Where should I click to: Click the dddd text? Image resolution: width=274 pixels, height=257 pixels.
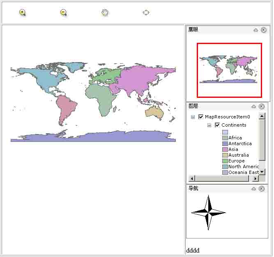click(x=193, y=251)
